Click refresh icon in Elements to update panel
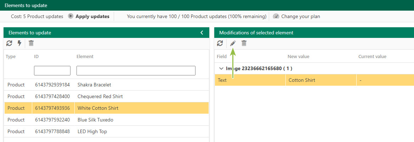The width and height of the screenshot is (414, 142). pyautogui.click(x=9, y=43)
